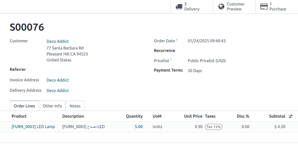Click the delivery truck icon
The height and width of the screenshot is (144, 298).
pos(179,7)
